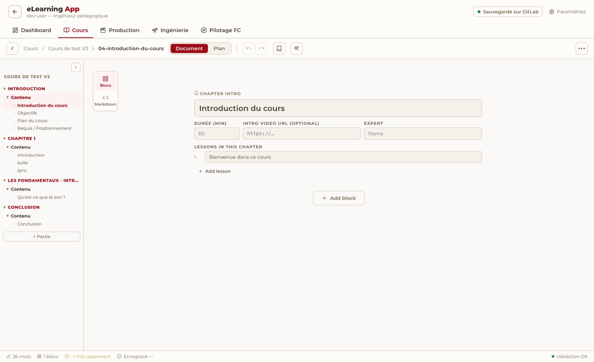Open the three-dots more options menu
Viewport: 594px width, 362px height.
pyautogui.click(x=582, y=48)
